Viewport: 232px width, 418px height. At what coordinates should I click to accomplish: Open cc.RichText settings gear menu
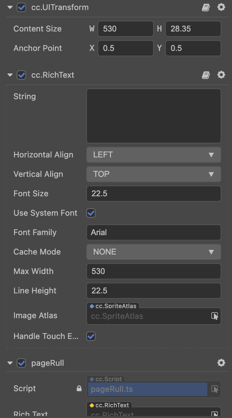coord(221,75)
